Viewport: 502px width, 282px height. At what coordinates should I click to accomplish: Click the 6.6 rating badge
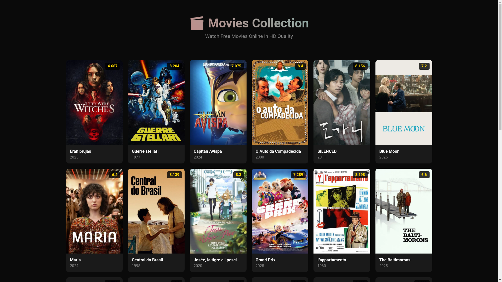[x=424, y=175]
